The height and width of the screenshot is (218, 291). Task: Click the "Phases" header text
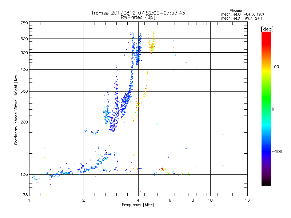235,11
